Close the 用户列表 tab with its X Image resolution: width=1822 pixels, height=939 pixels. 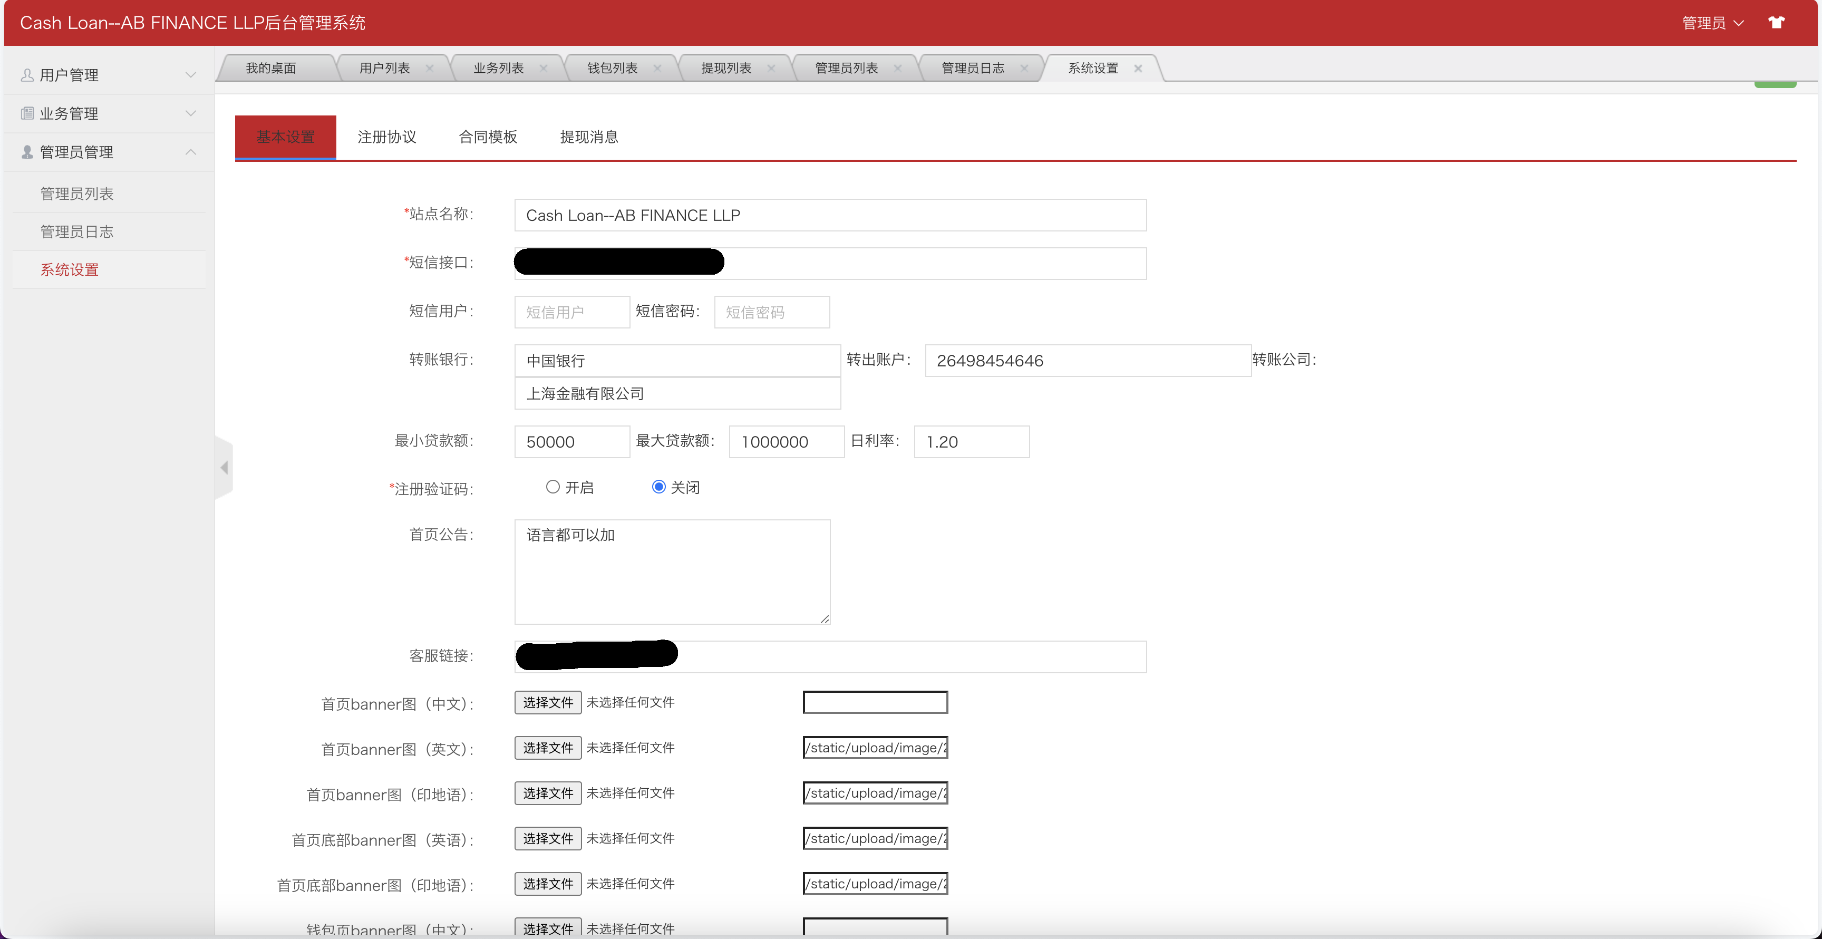tap(429, 69)
